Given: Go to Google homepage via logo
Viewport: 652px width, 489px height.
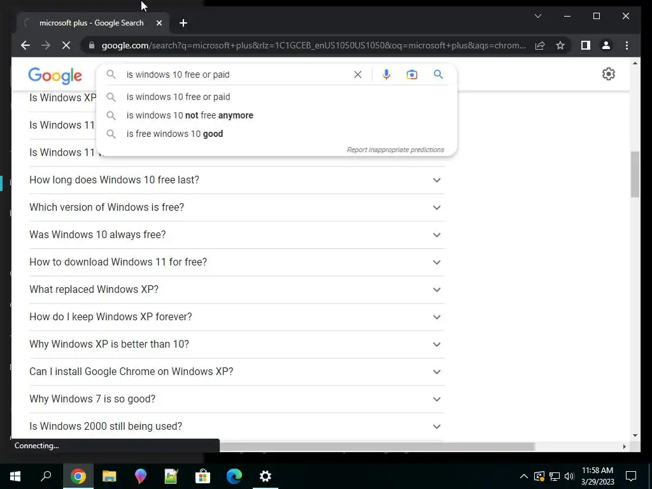Looking at the screenshot, I should point(55,76).
